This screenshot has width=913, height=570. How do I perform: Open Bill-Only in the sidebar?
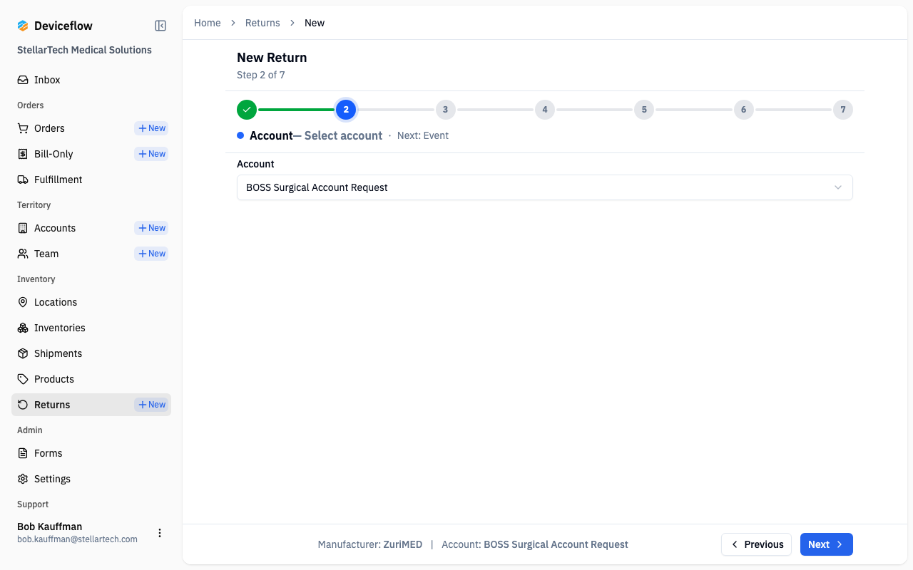tap(53, 154)
